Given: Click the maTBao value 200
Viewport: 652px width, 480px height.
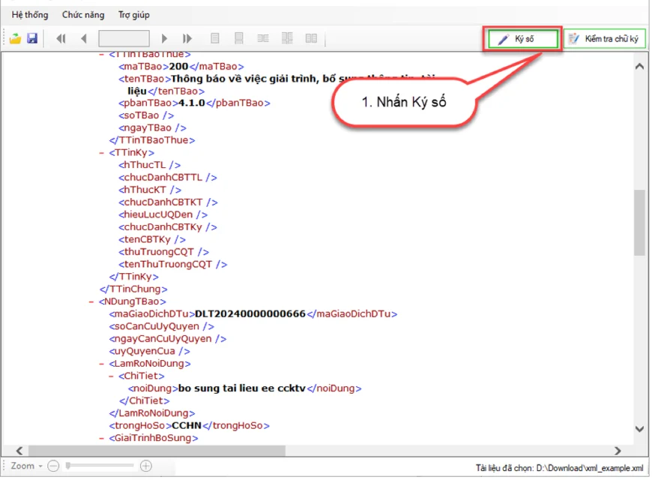Looking at the screenshot, I should (x=179, y=67).
